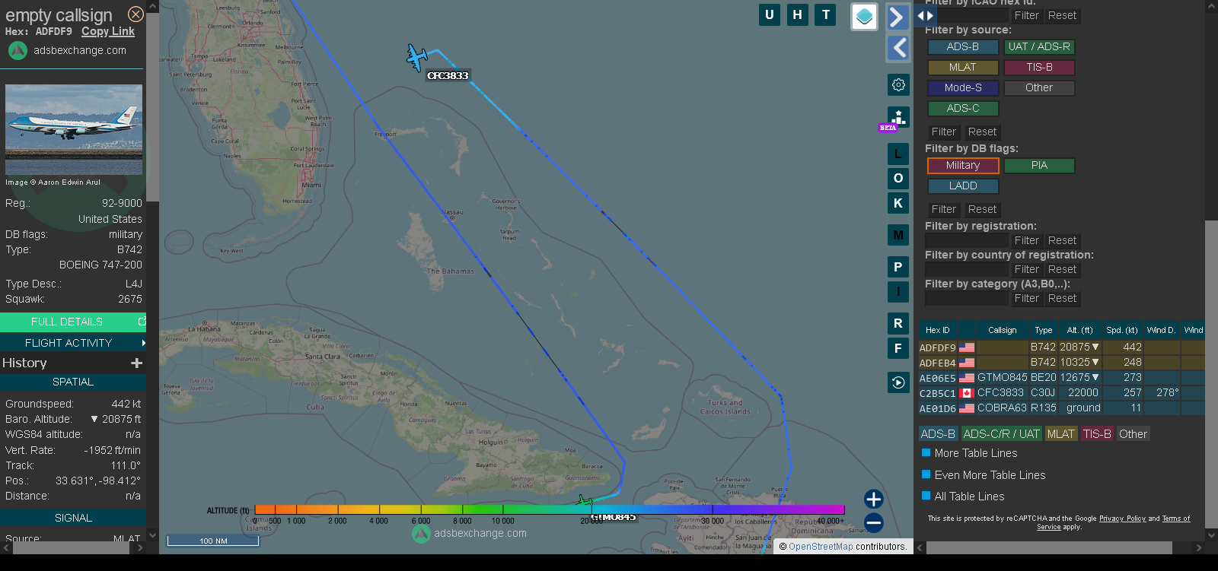
Task: Toggle Mode-S source filter
Action: click(x=963, y=88)
